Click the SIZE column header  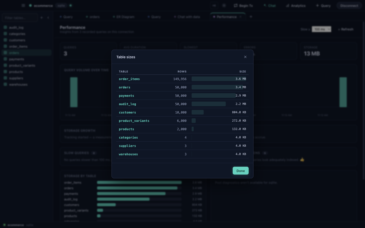[243, 71]
